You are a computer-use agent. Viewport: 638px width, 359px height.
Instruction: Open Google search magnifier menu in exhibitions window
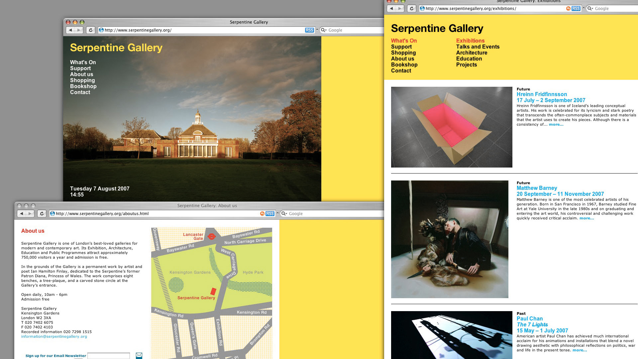click(x=590, y=9)
